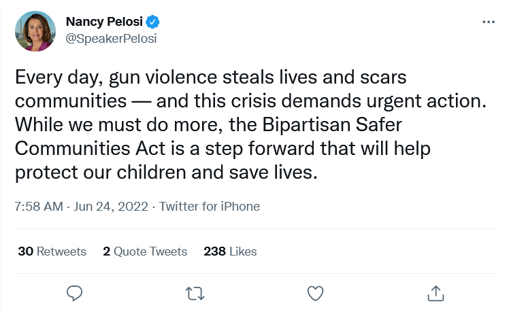Click the reply speech bubble icon

[x=75, y=293]
